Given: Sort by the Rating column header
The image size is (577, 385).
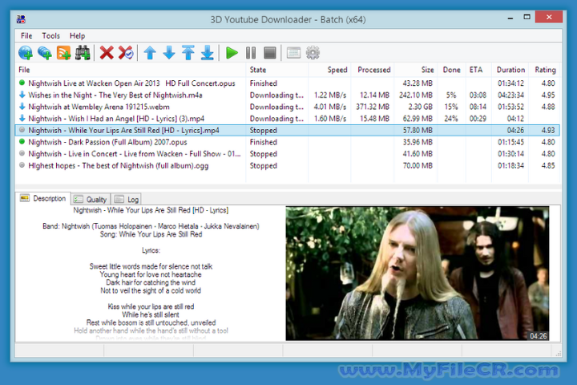Looking at the screenshot, I should (x=545, y=70).
